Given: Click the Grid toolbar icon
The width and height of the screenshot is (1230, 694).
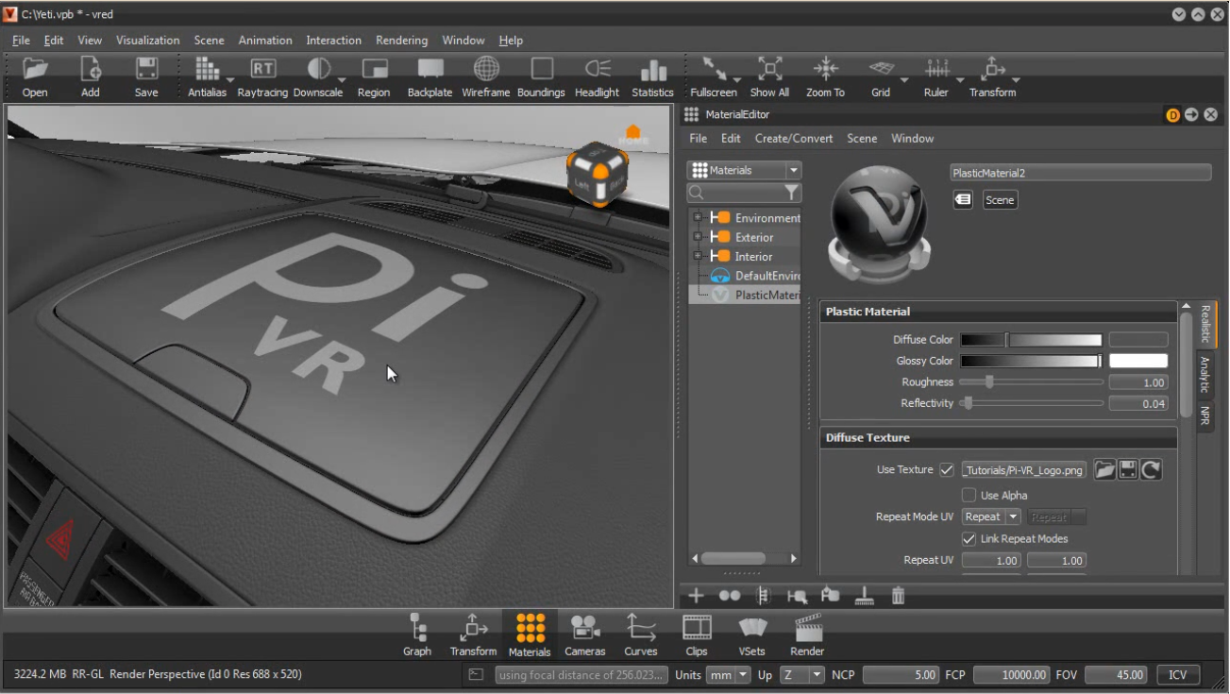Looking at the screenshot, I should [881, 69].
